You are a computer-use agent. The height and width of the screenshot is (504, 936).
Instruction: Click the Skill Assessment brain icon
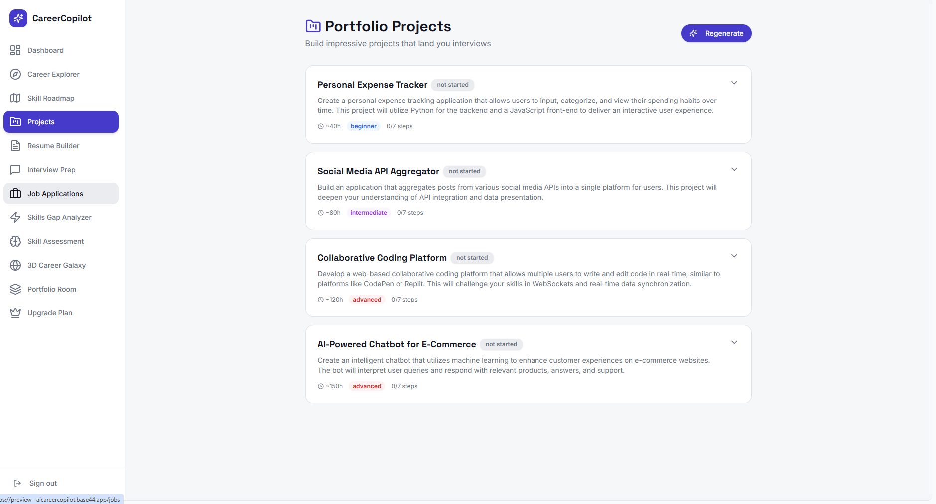click(x=15, y=241)
